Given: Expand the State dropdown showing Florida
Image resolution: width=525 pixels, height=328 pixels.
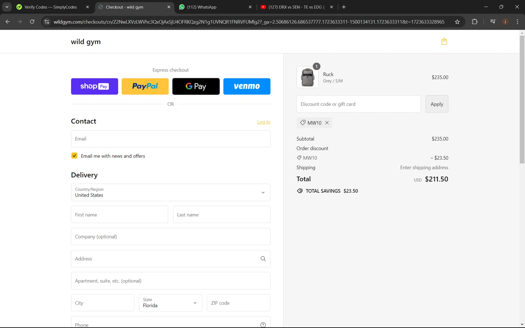Looking at the screenshot, I should tap(170, 303).
